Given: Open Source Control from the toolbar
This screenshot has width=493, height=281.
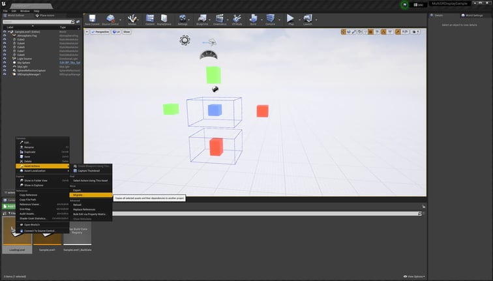Looking at the screenshot, I should [x=110, y=20].
